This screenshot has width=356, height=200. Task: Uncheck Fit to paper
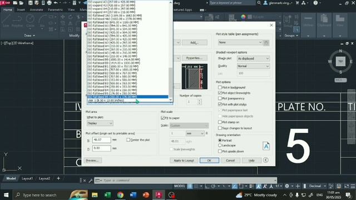pyautogui.click(x=162, y=118)
